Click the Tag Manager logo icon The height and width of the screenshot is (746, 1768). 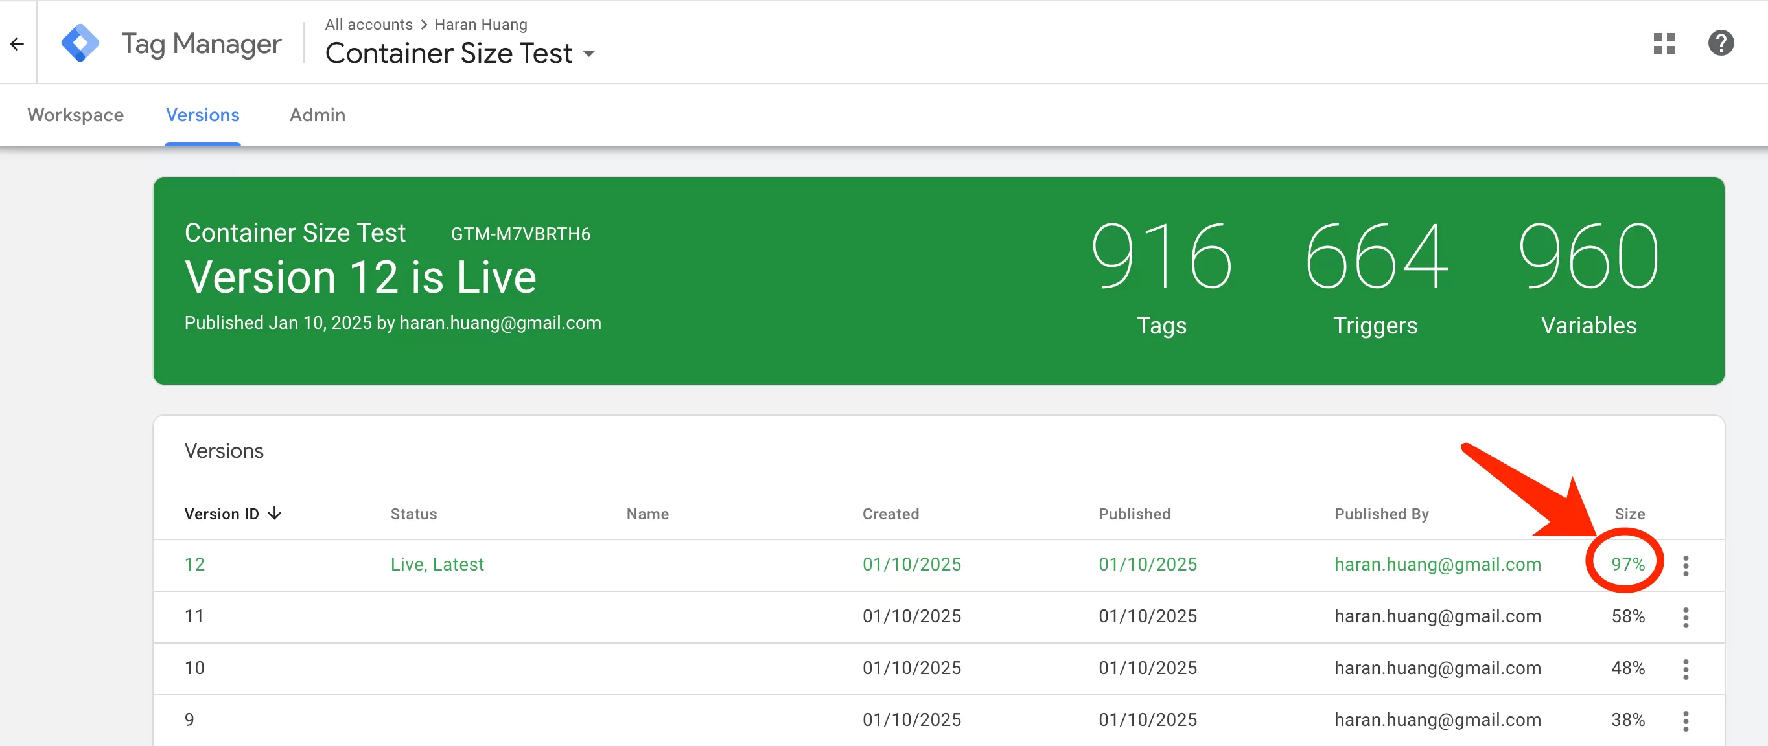pos(80,43)
